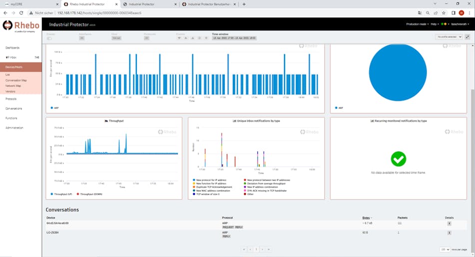Open details for 64:d1:54:4e:e6:00 row
Viewport: 475px width, 257px height.
click(x=449, y=224)
